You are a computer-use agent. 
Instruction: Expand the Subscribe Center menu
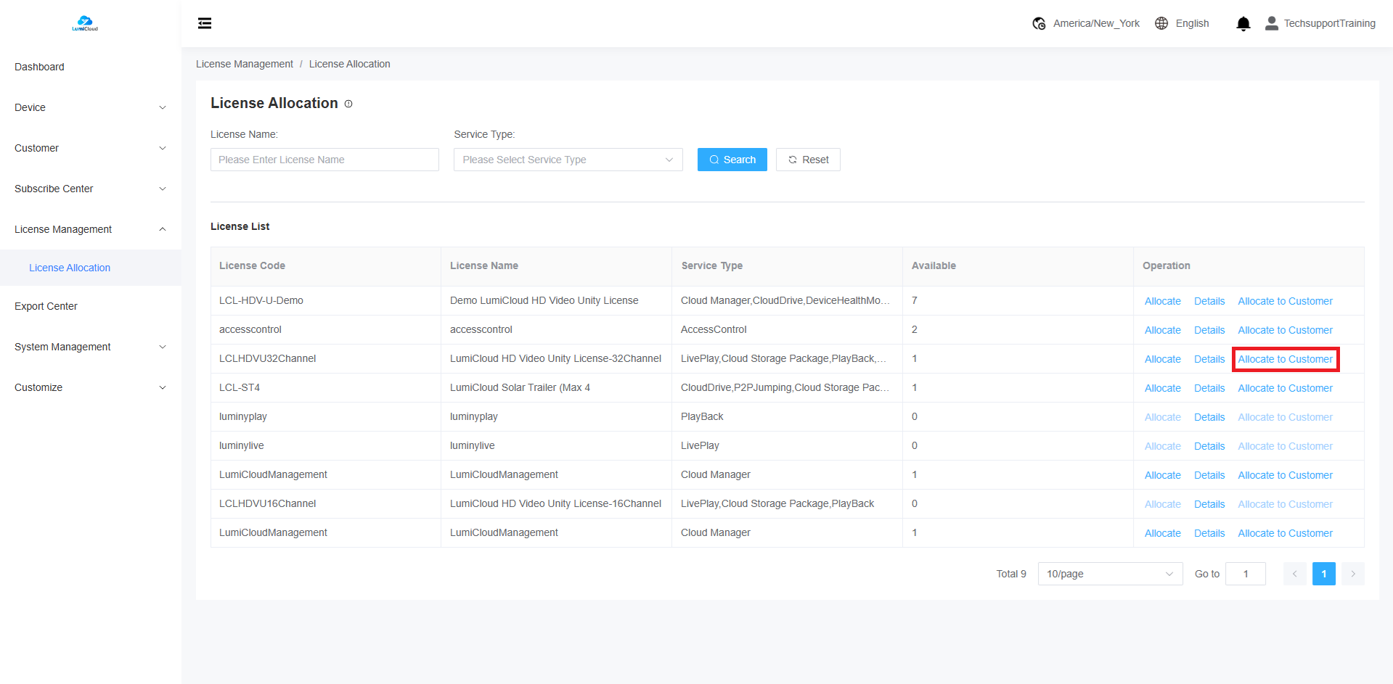(x=90, y=189)
